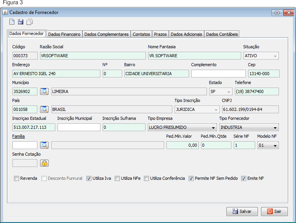Click the Sair button

click(274, 211)
